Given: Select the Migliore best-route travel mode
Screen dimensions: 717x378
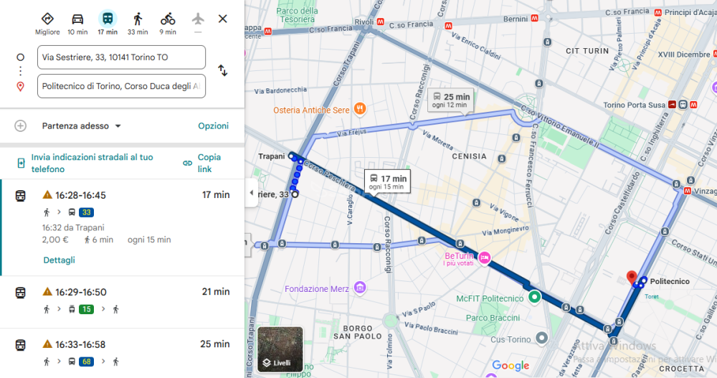Looking at the screenshot, I should [47, 24].
